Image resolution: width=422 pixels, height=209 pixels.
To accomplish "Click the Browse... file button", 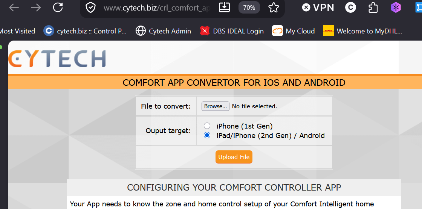I will point(215,106).
